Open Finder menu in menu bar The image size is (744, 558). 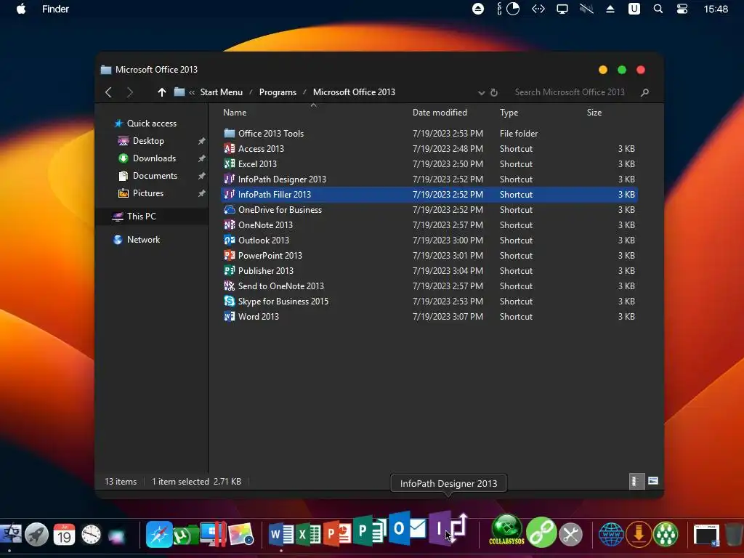tap(55, 9)
